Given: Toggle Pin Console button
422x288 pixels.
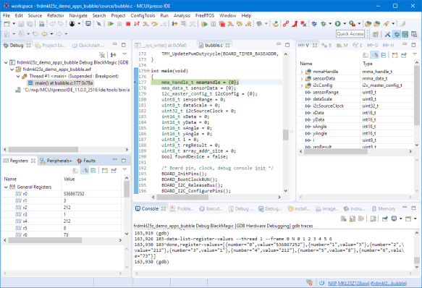Looking at the screenshot, I should (x=385, y=219).
